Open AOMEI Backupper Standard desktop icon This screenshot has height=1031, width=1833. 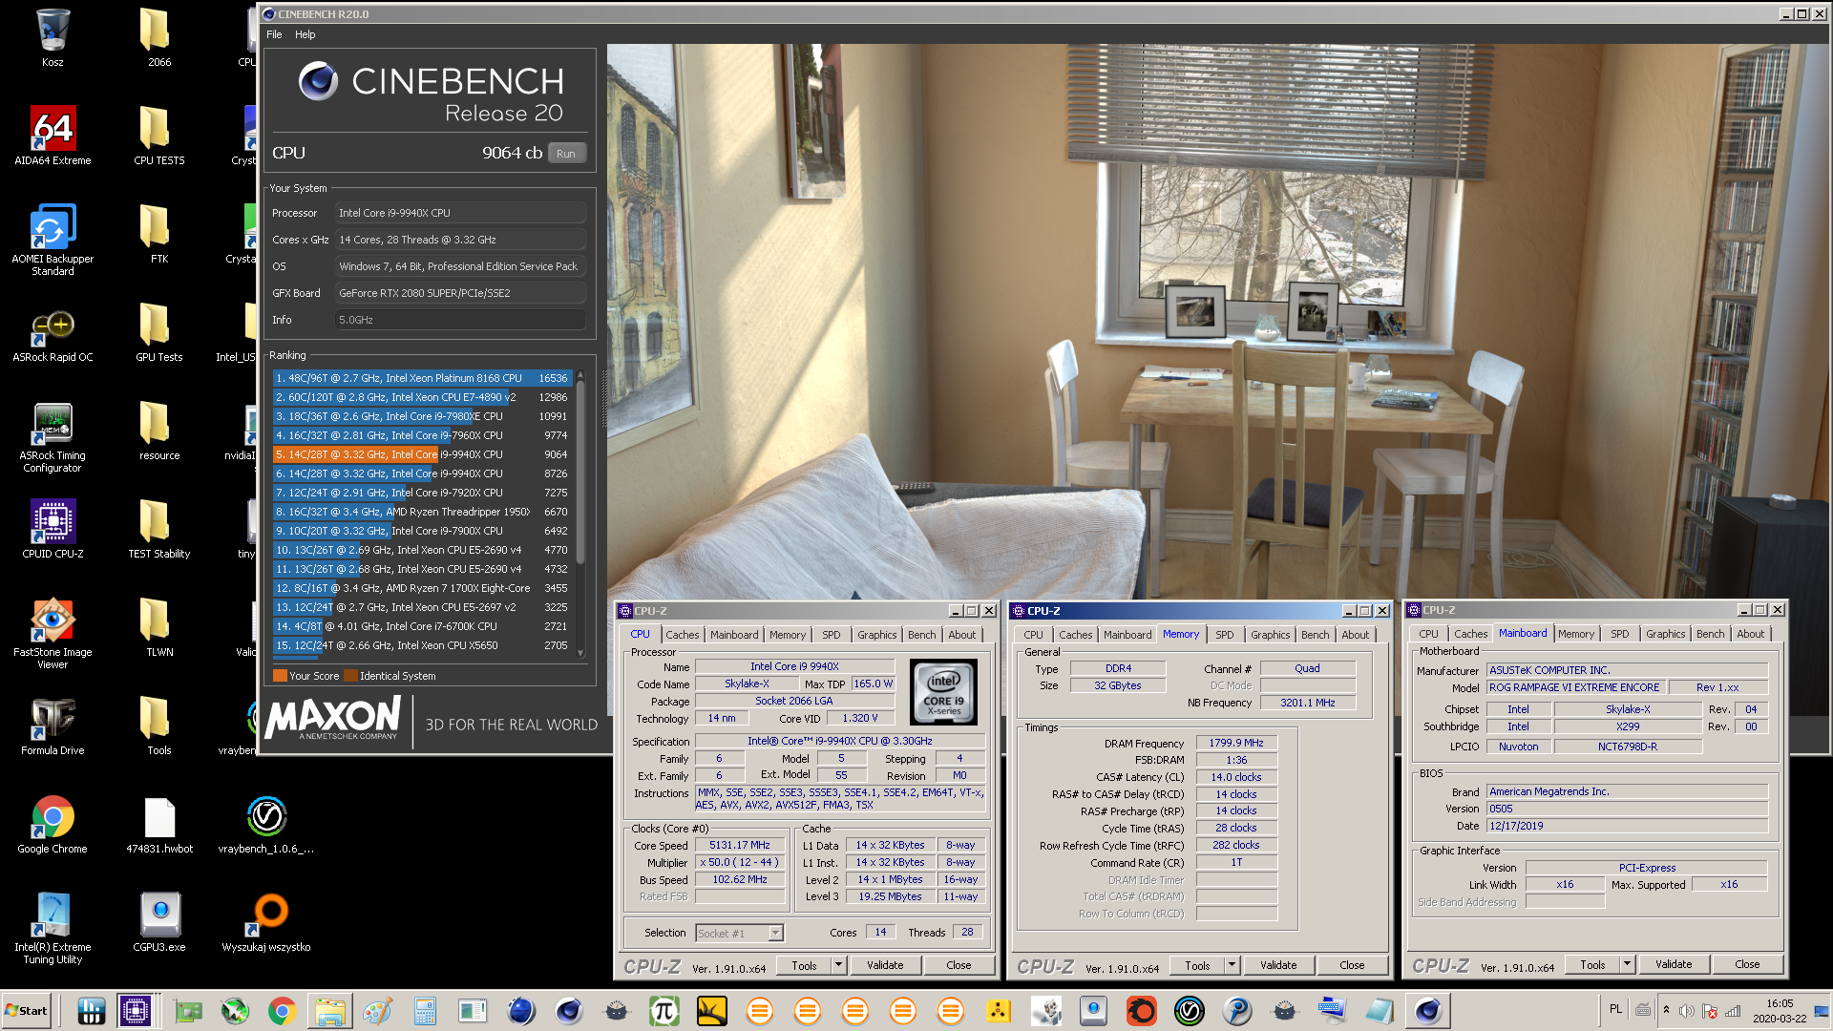click(x=53, y=240)
